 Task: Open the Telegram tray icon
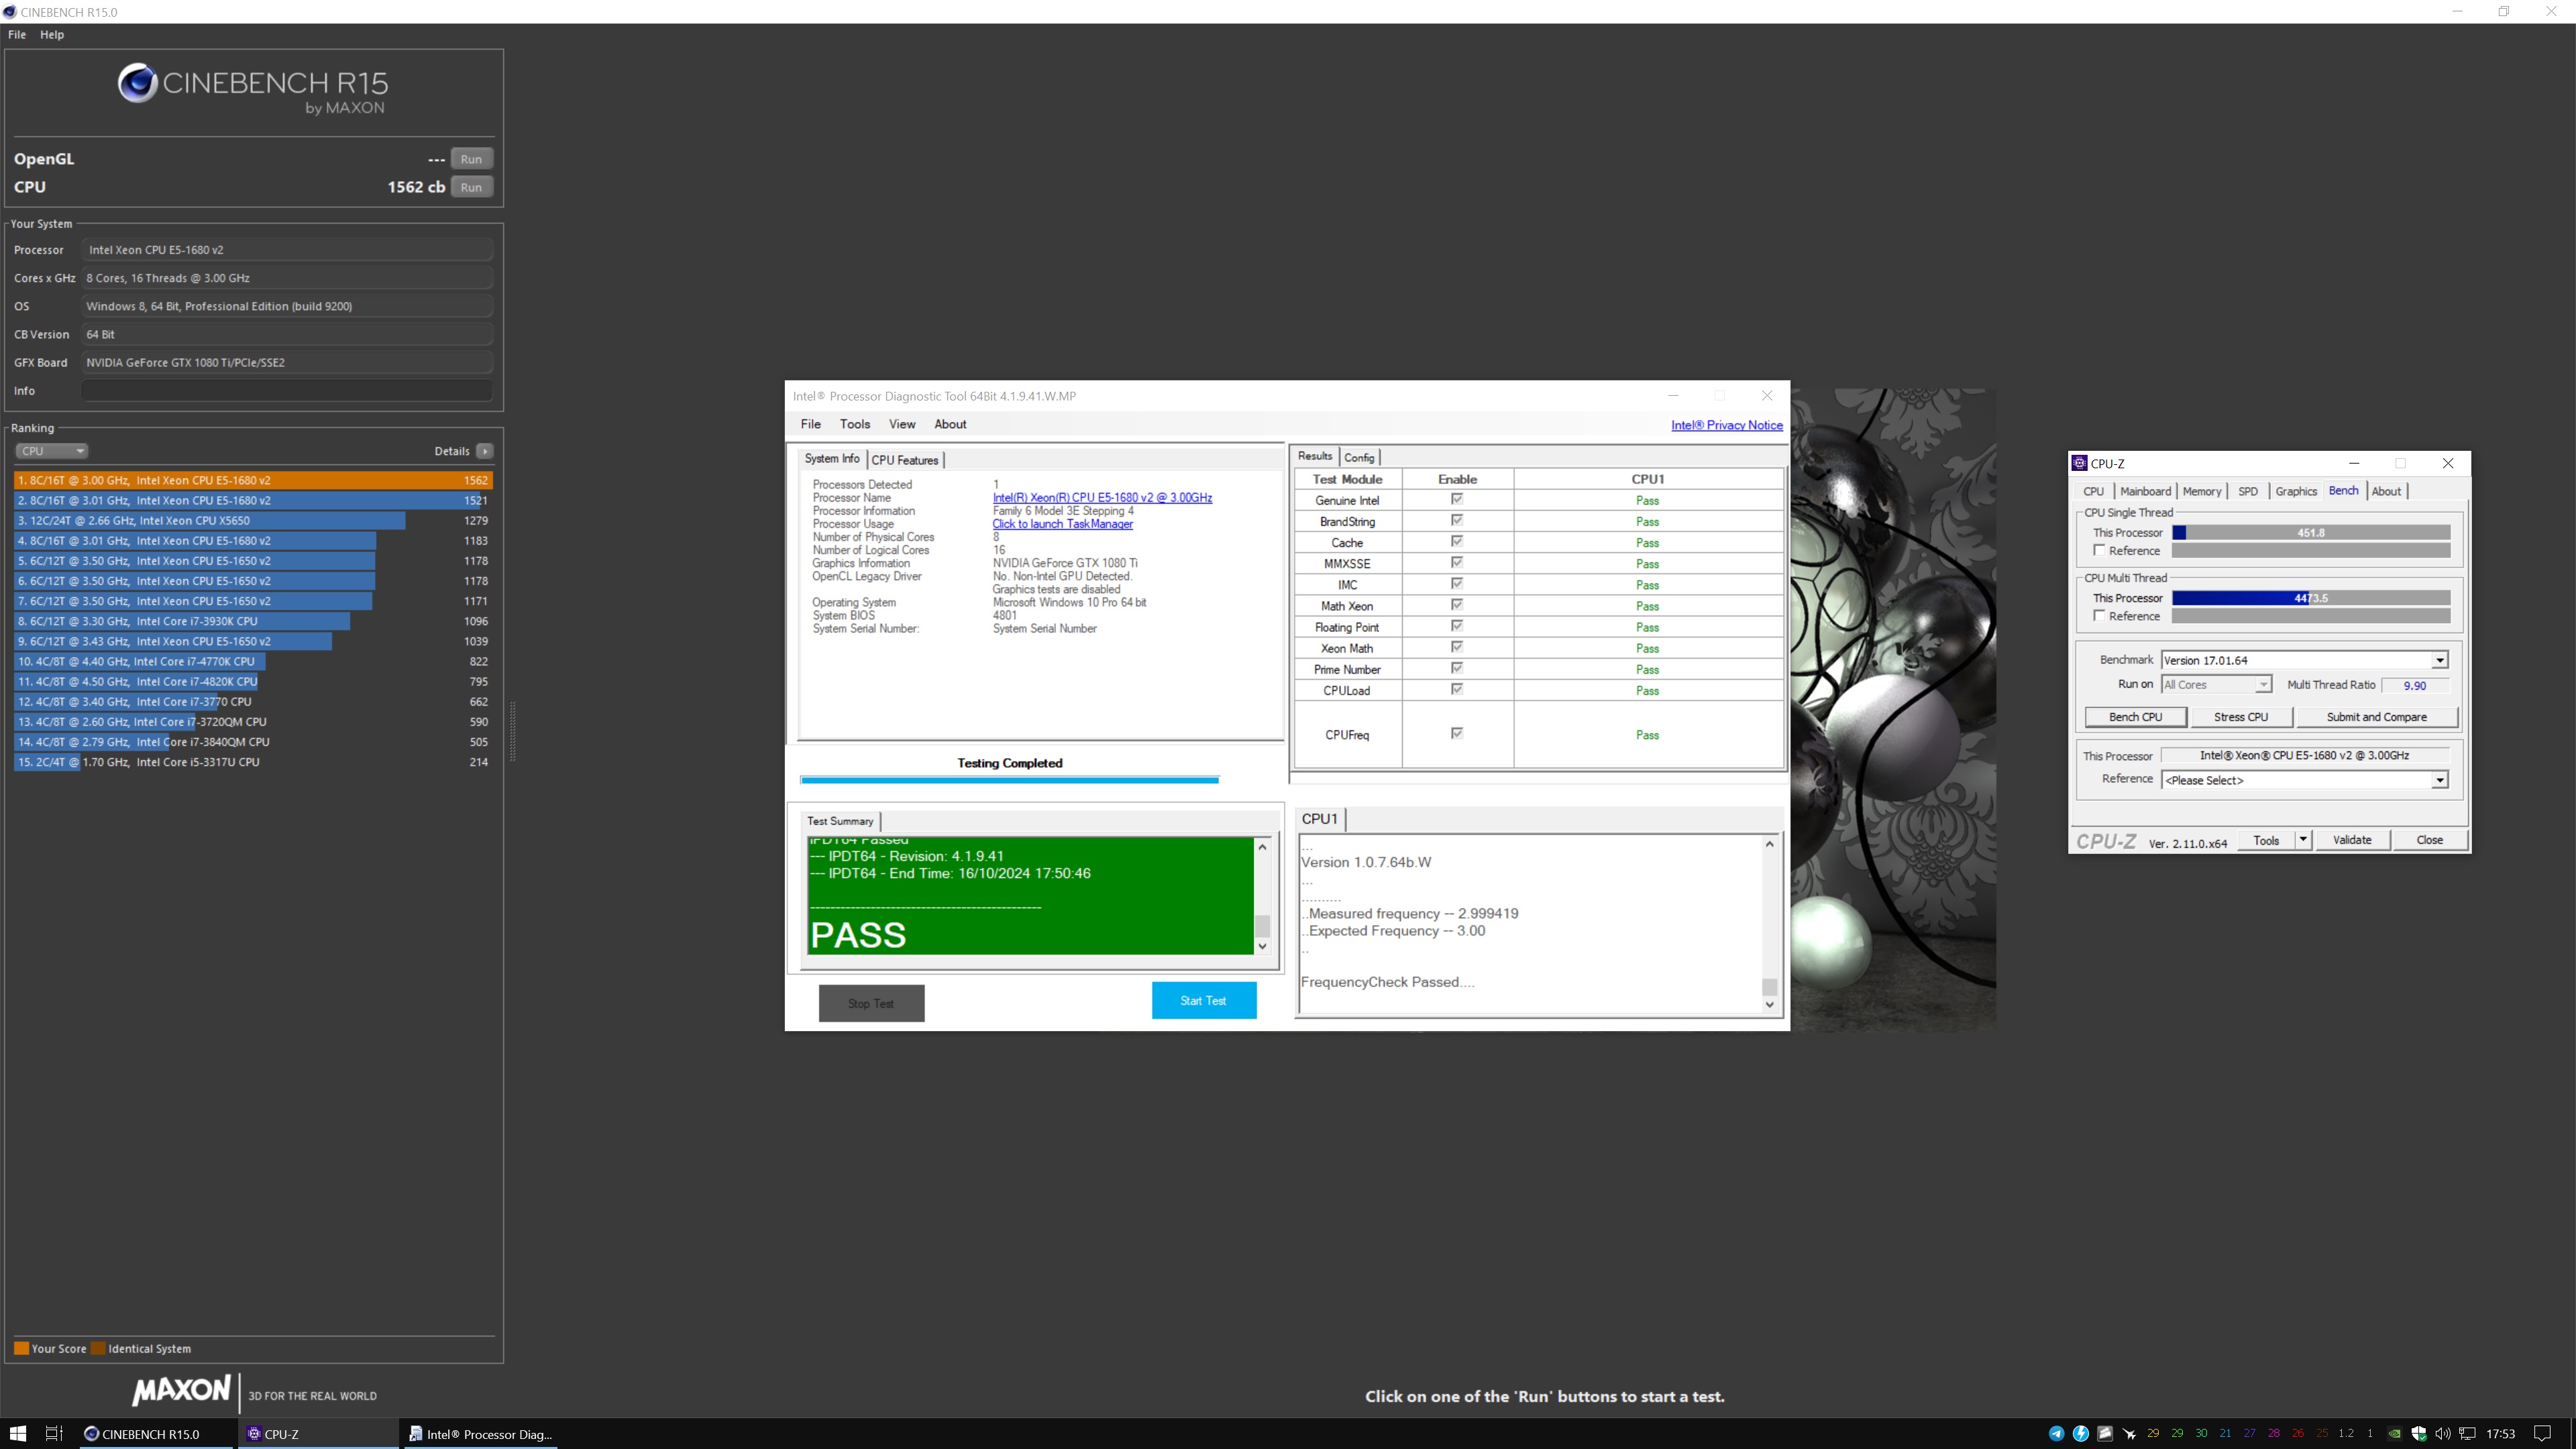point(2056,1433)
